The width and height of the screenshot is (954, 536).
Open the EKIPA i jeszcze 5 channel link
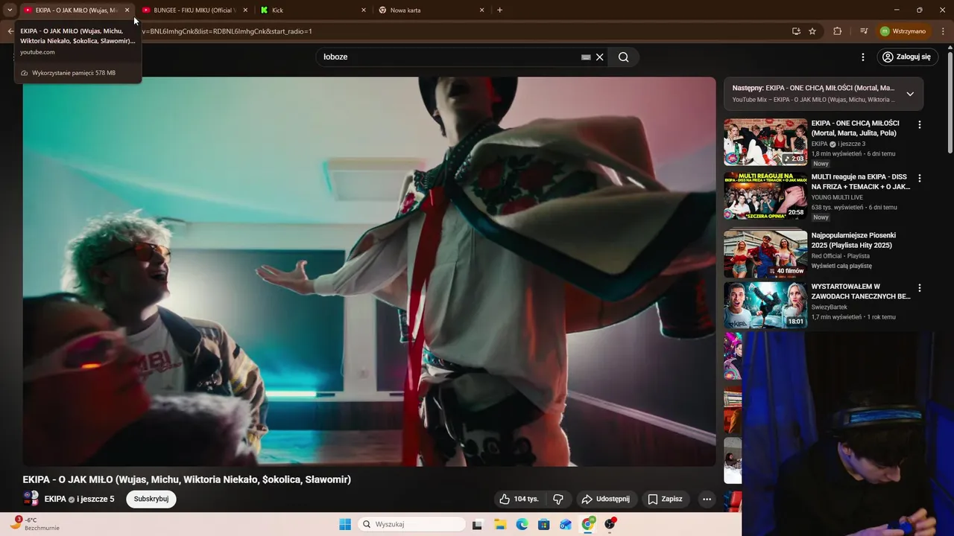(x=79, y=499)
